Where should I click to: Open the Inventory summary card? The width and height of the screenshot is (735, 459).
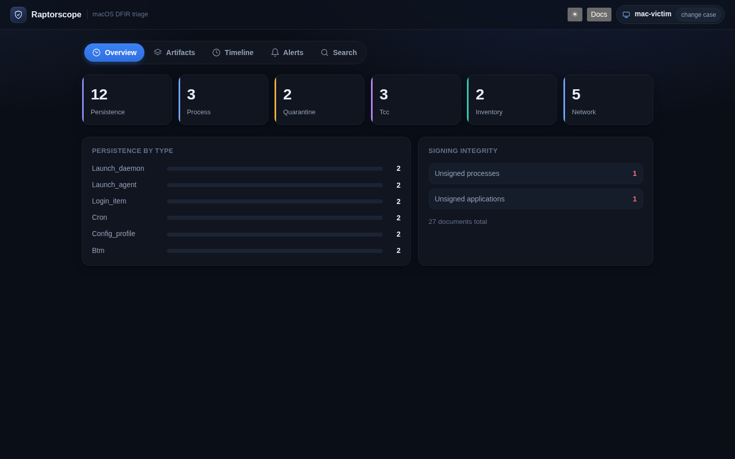click(x=512, y=100)
